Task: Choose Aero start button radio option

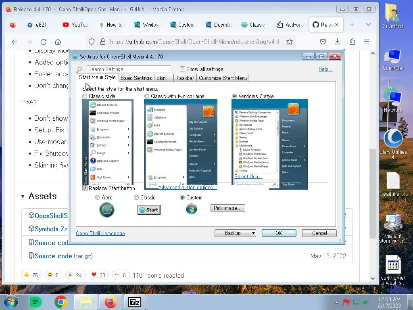Action: (98, 197)
